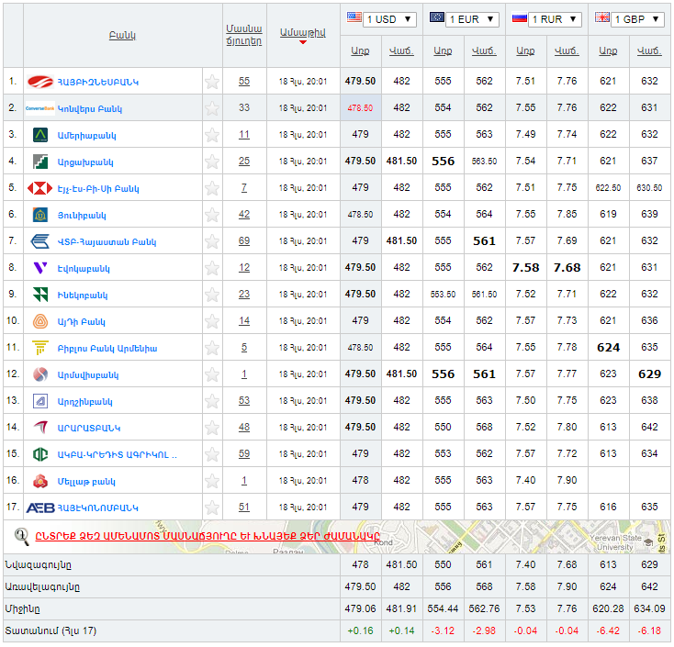Favorite ՀԱՅԲԻԶՆԵՍԲԱՆԿ with its star
This screenshot has height=647, width=674.
212,82
